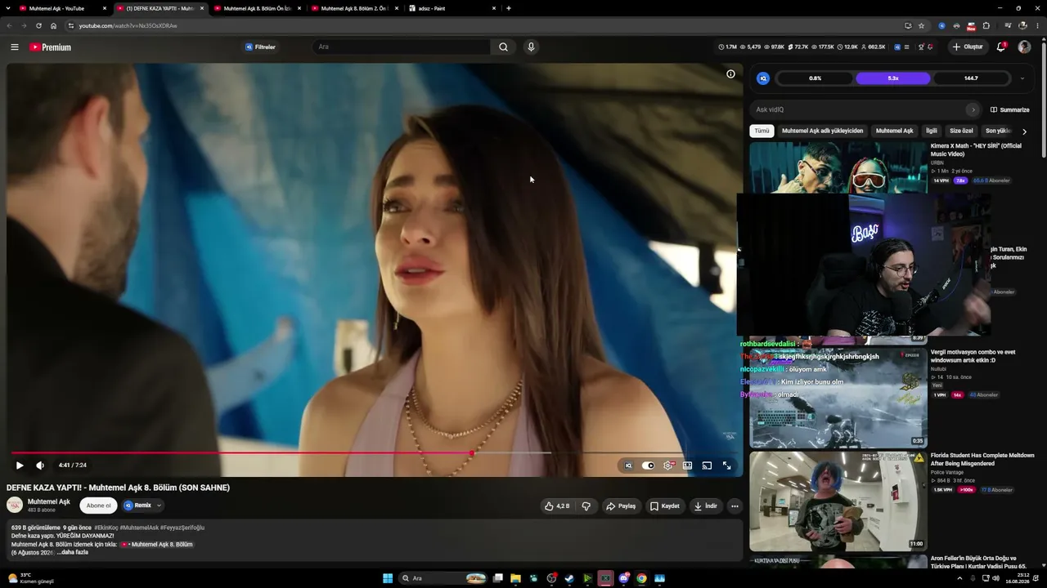This screenshot has height=588, width=1047.
Task: Click the "Paylaş" share button
Action: point(621,506)
